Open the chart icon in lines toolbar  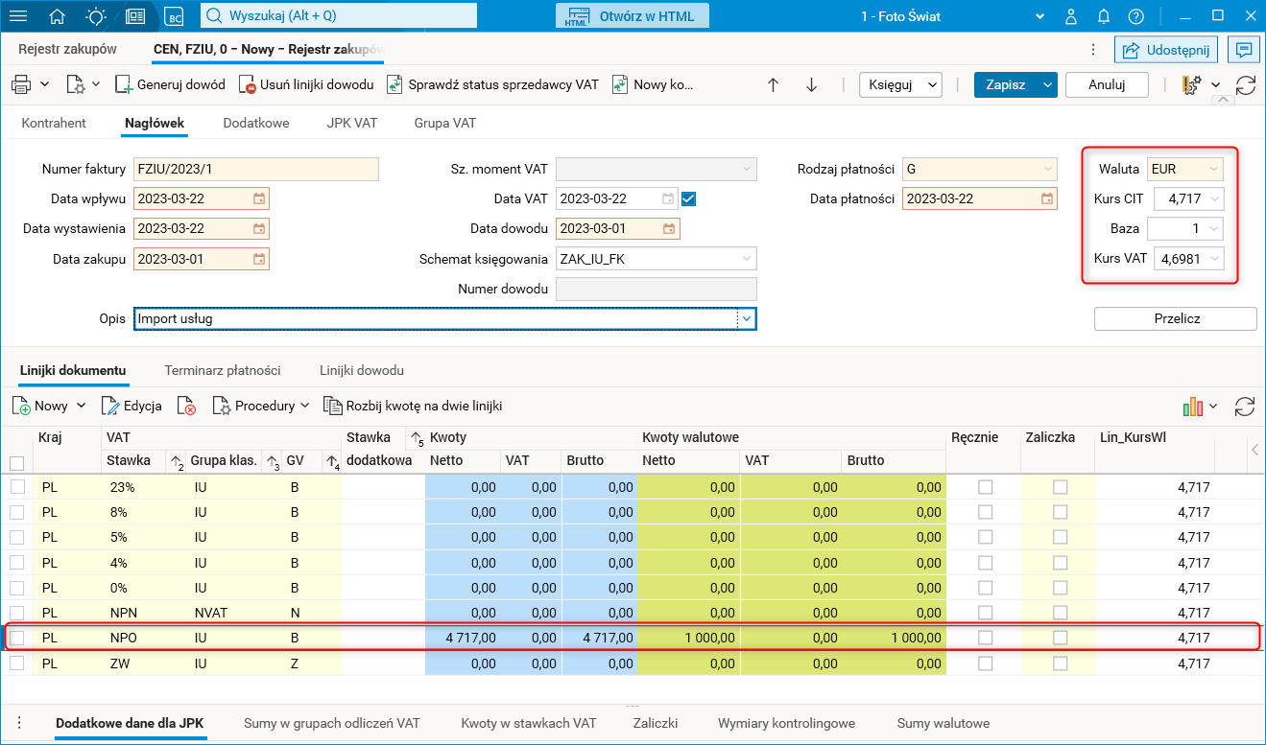[1193, 407]
